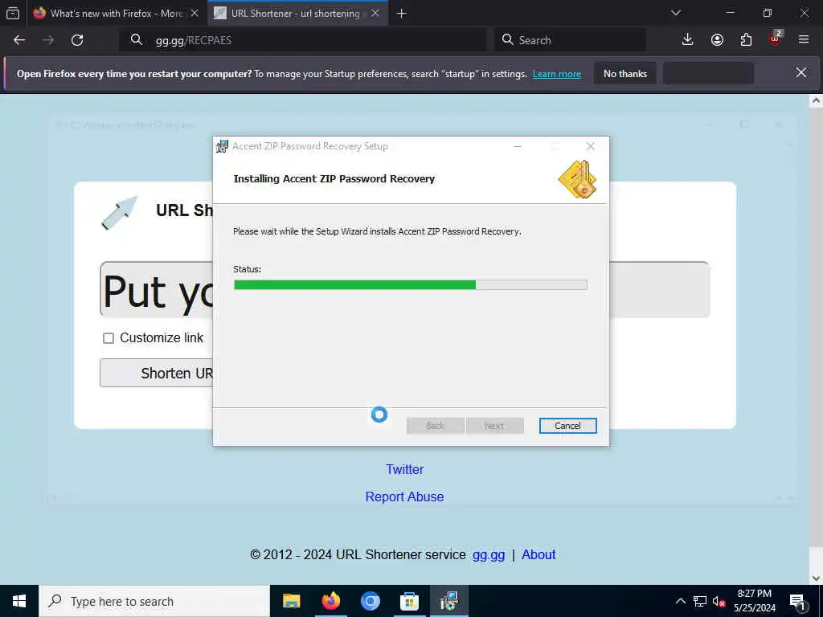This screenshot has height=617, width=823.
Task: Click the Firefox Search box
Action: pos(570,40)
